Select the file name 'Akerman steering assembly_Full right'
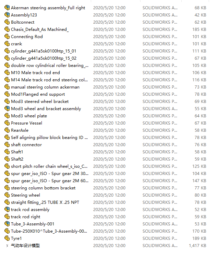This screenshot has width=220, height=257. coord(48,8)
